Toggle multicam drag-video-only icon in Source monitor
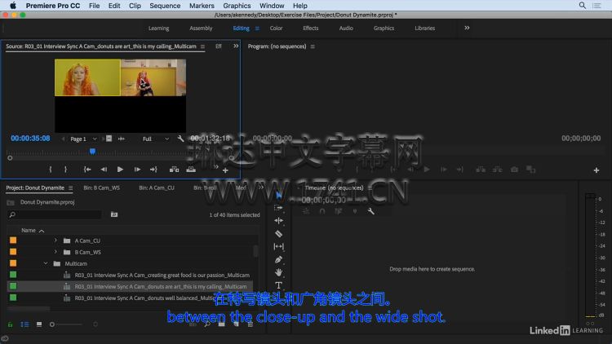This screenshot has height=344, width=612. [x=109, y=139]
